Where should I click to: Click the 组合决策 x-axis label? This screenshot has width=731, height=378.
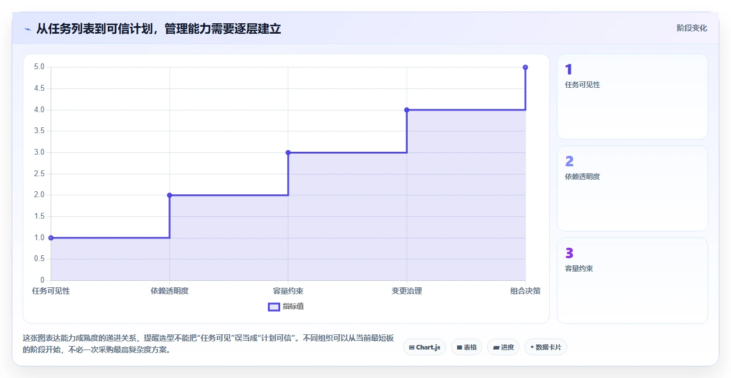(x=525, y=291)
